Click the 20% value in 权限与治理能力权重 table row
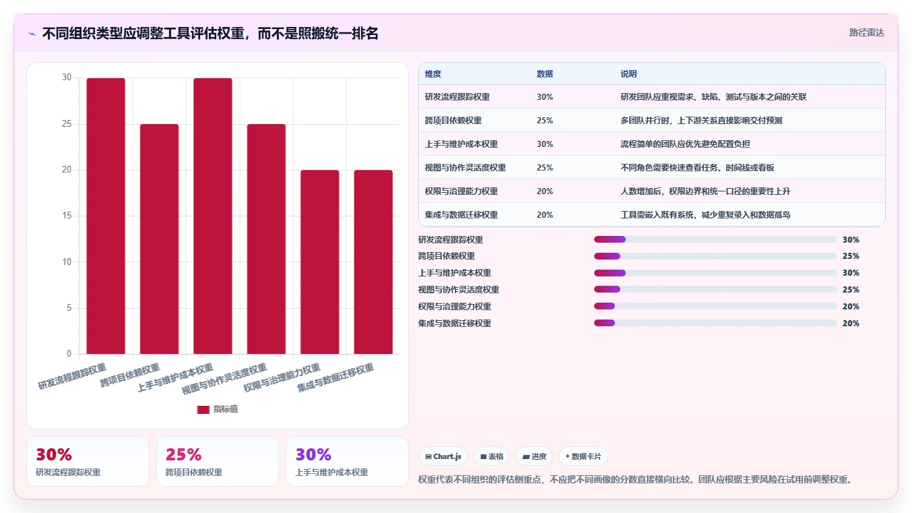 pos(545,191)
